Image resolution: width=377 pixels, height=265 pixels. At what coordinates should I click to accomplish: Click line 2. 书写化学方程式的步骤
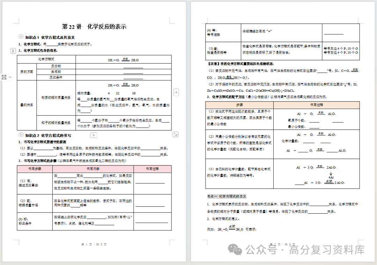pos(73,161)
